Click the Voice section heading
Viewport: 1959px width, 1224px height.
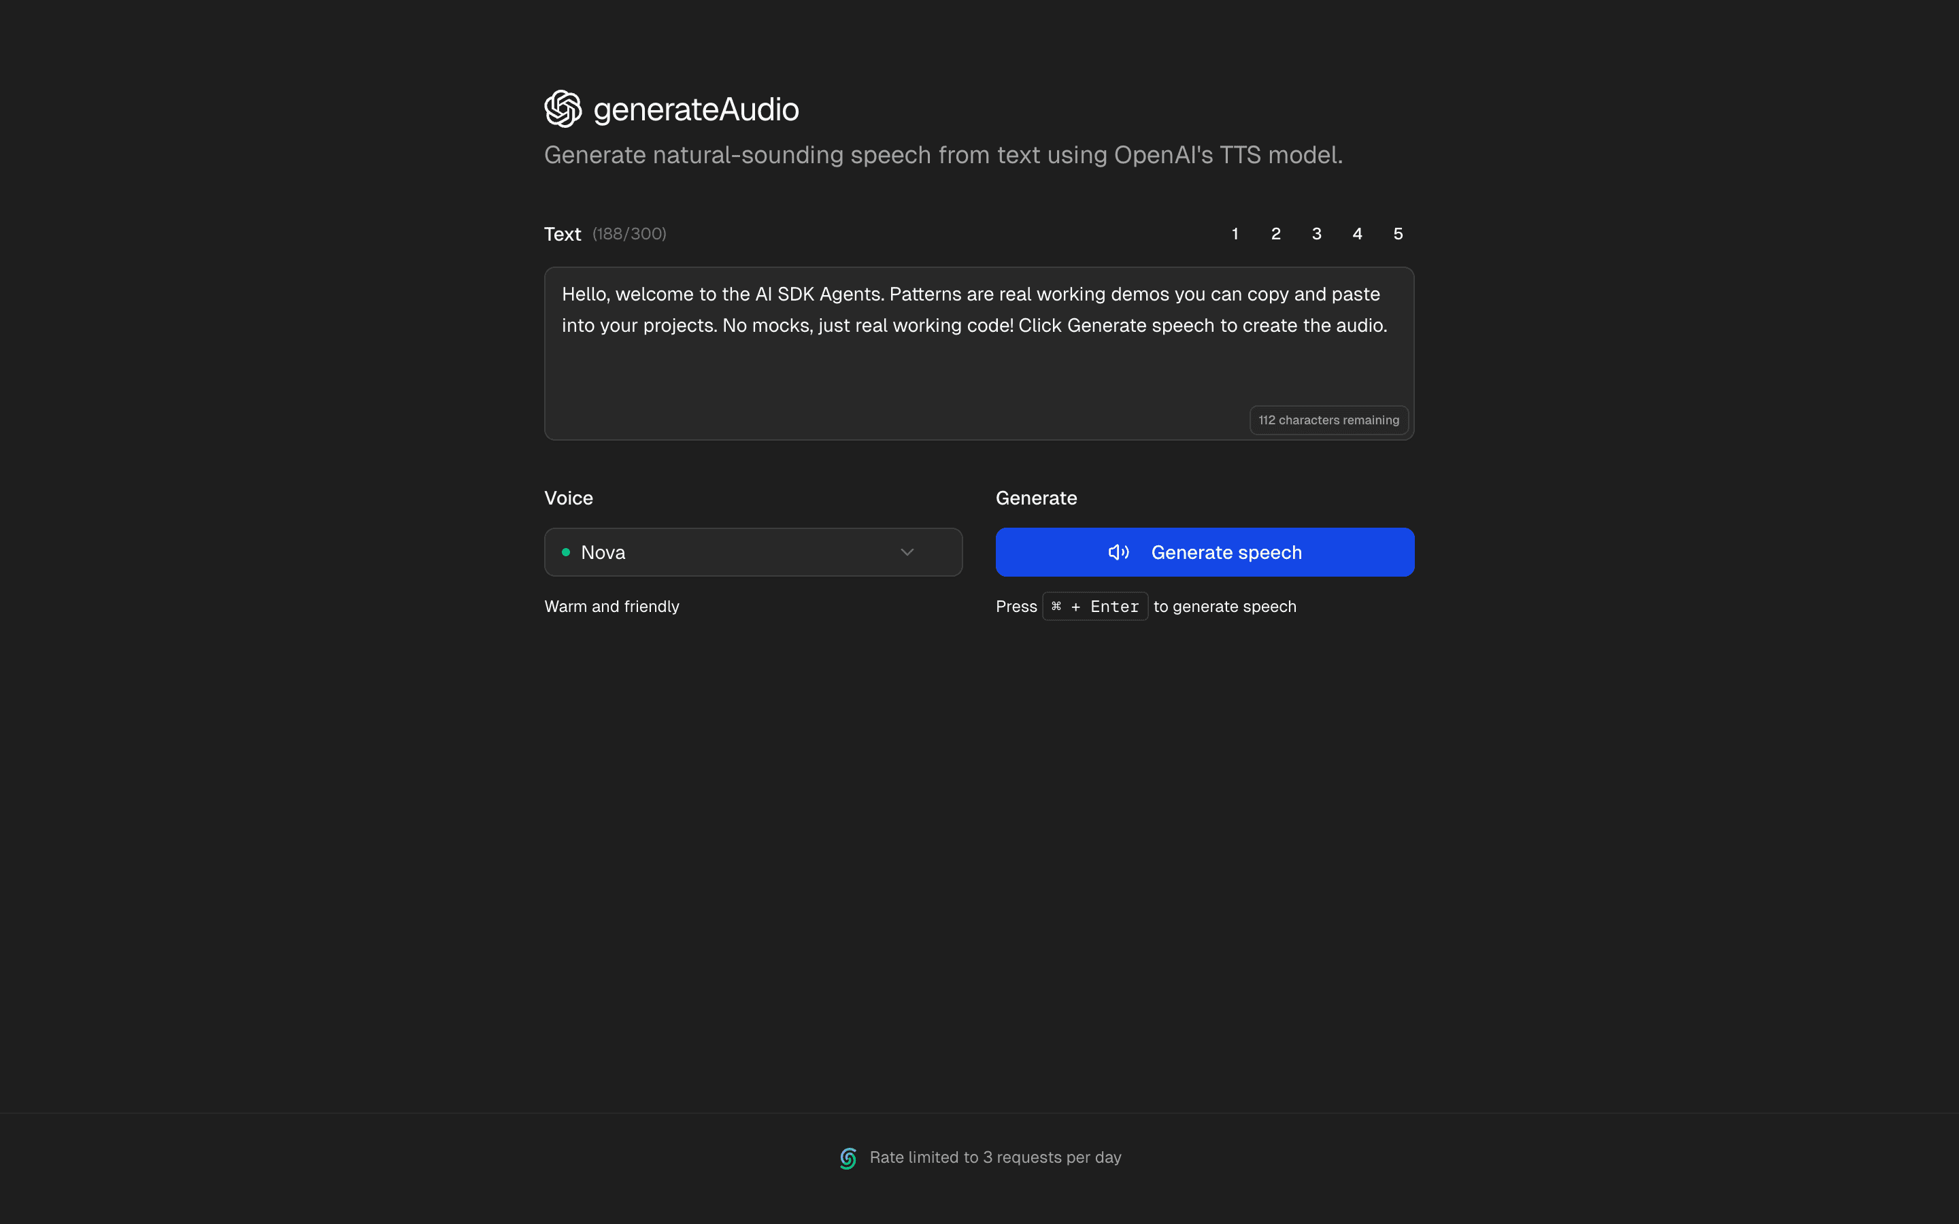click(x=567, y=498)
